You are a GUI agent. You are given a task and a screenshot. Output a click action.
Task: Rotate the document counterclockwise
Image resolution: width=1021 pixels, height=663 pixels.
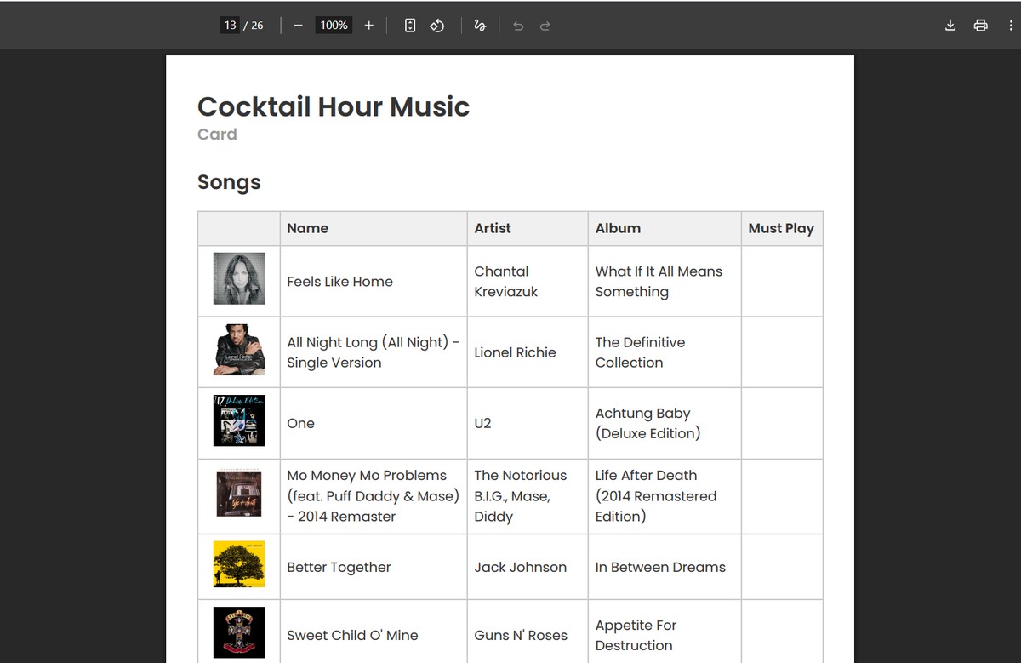click(437, 26)
